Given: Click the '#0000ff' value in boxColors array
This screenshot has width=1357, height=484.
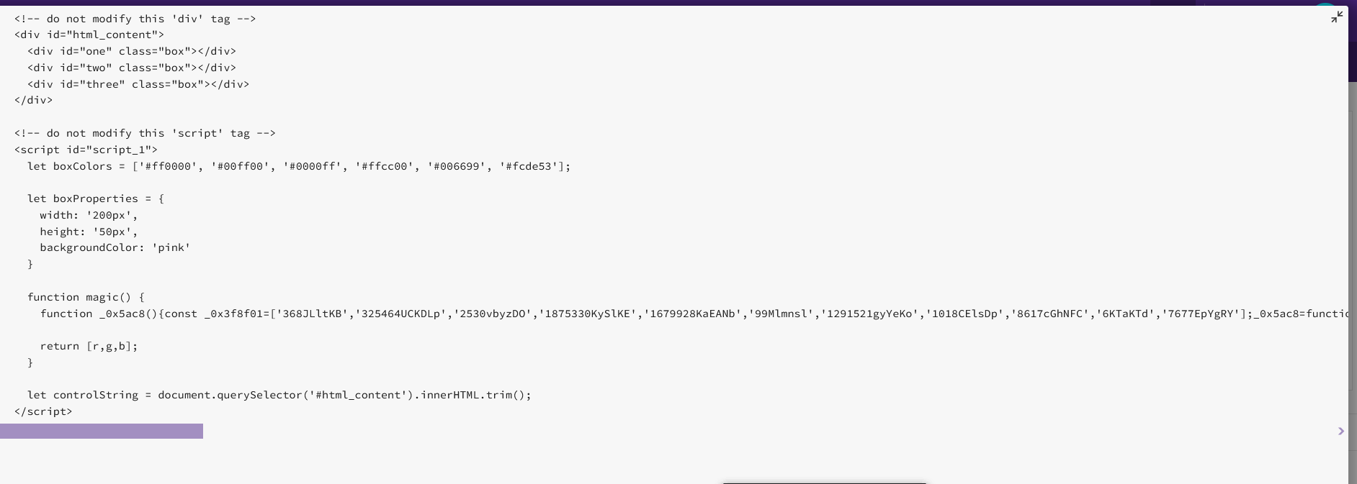Looking at the screenshot, I should pos(313,166).
